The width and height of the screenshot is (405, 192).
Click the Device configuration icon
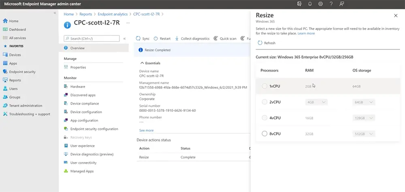66,112
